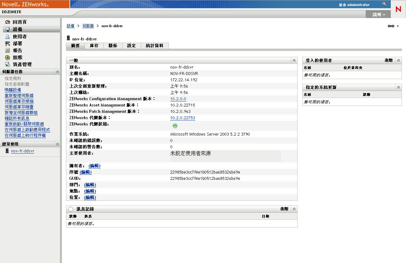Click the red Novell N logo

click(x=398, y=9)
